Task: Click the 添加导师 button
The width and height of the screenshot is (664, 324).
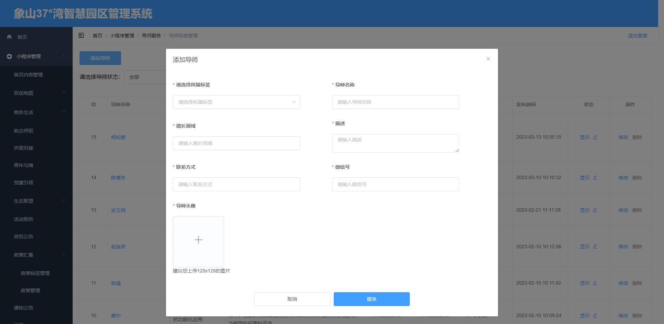Action: tap(100, 58)
